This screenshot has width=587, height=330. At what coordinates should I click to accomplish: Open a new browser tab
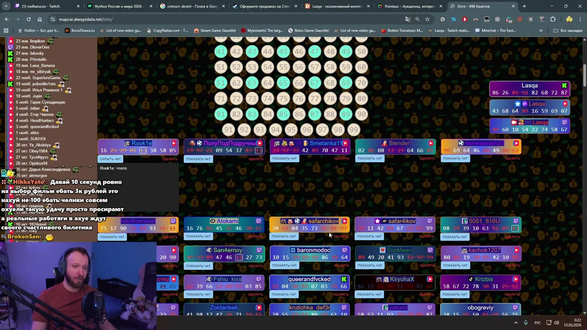pyautogui.click(x=524, y=6)
